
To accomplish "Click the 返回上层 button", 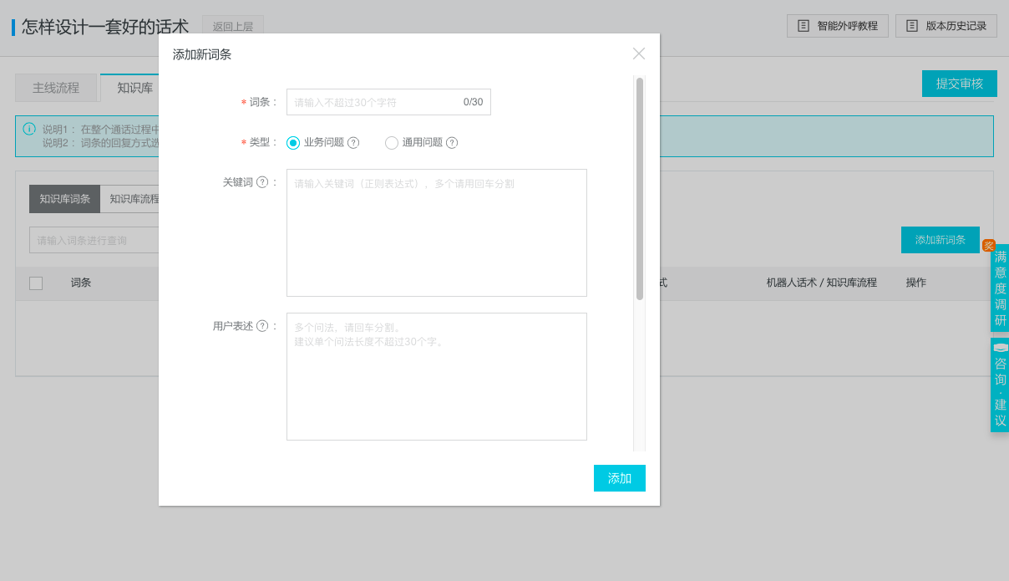I will (x=233, y=27).
